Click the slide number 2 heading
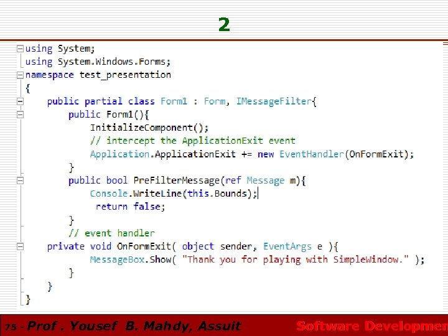This screenshot has width=448, height=336. click(x=224, y=24)
